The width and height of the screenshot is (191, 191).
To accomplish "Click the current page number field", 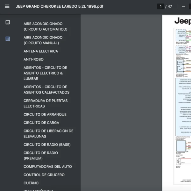I will (x=161, y=6).
